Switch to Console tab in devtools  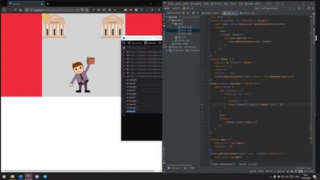(150, 43)
